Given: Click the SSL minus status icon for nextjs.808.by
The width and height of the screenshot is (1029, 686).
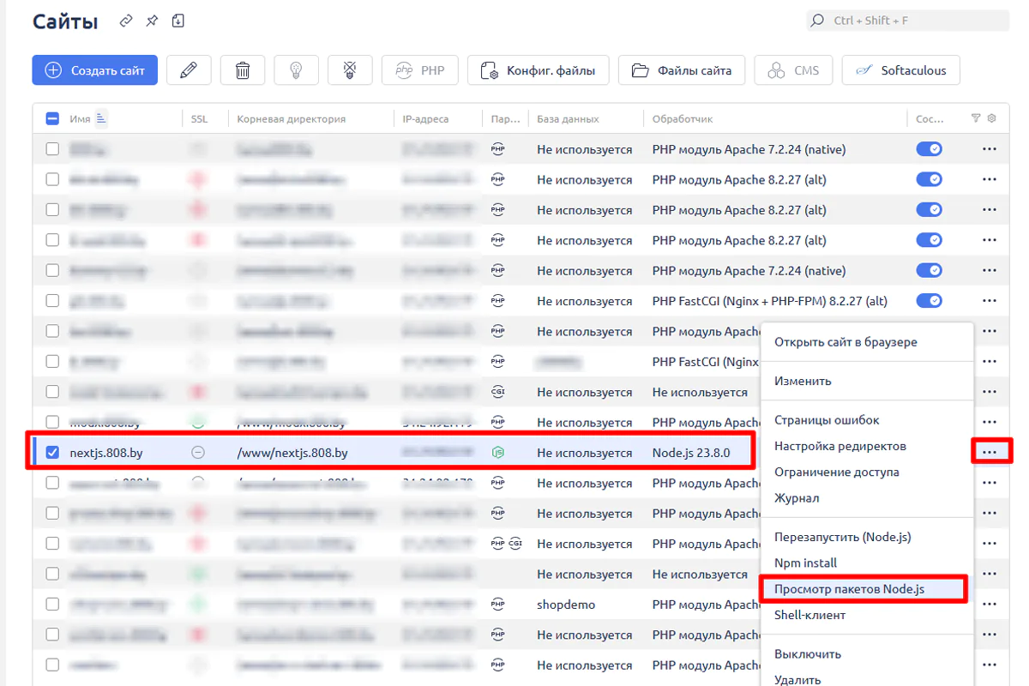Looking at the screenshot, I should 198,453.
